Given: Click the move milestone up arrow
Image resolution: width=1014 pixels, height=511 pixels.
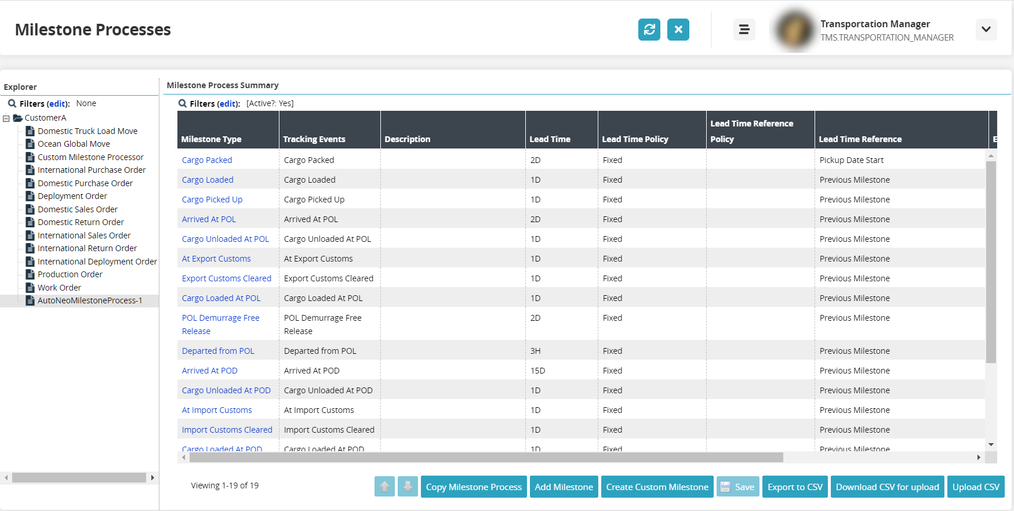Looking at the screenshot, I should pyautogui.click(x=384, y=487).
